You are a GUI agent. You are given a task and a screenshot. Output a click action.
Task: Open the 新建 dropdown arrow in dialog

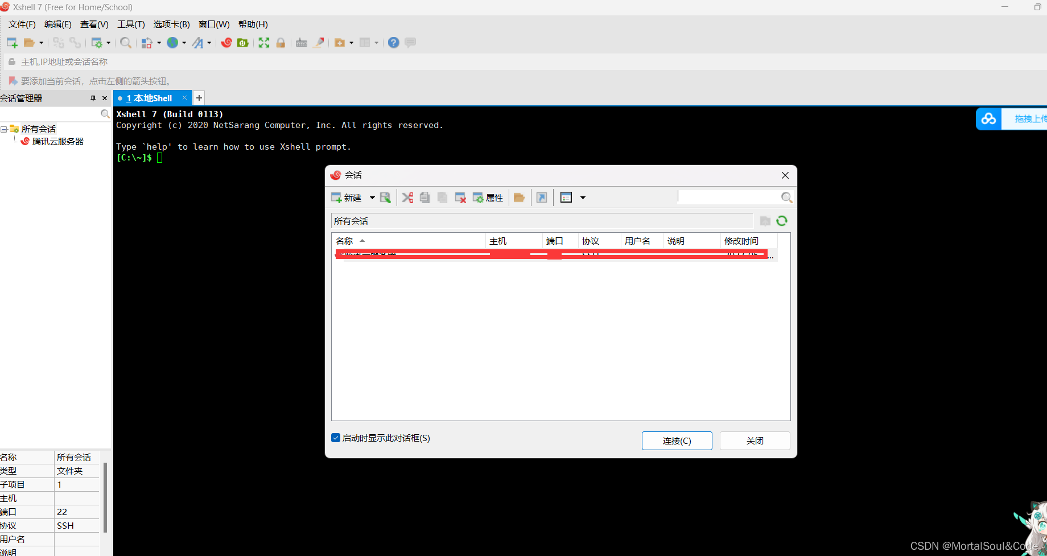click(372, 197)
